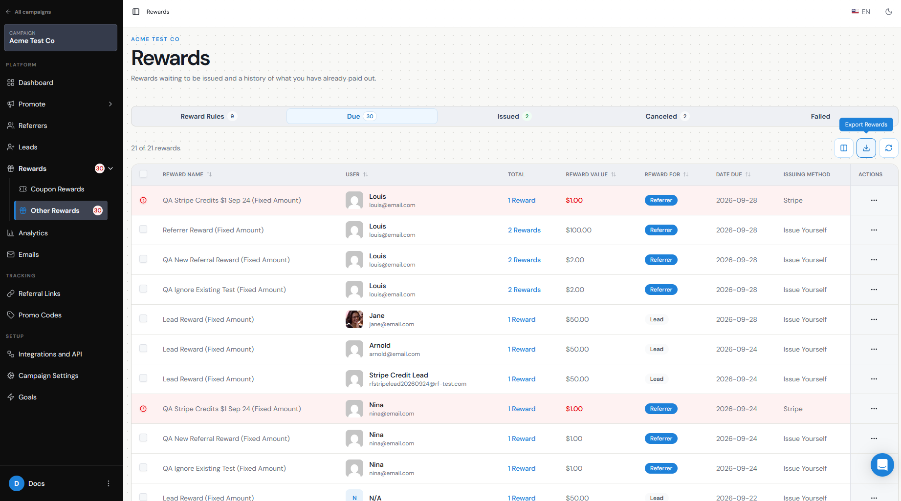The width and height of the screenshot is (901, 501).
Task: Expand the Promote submenu chevron
Action: point(110,104)
